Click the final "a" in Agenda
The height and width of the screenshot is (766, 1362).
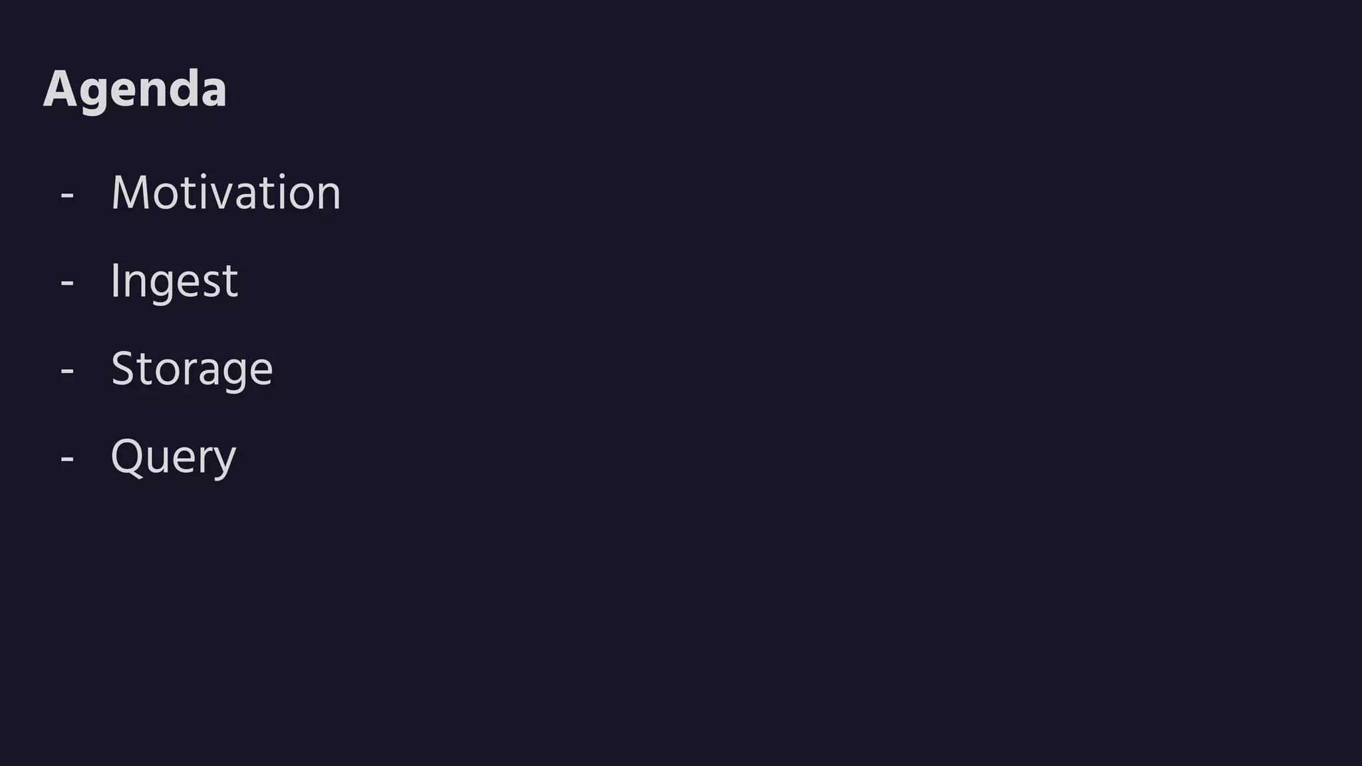coord(214,93)
